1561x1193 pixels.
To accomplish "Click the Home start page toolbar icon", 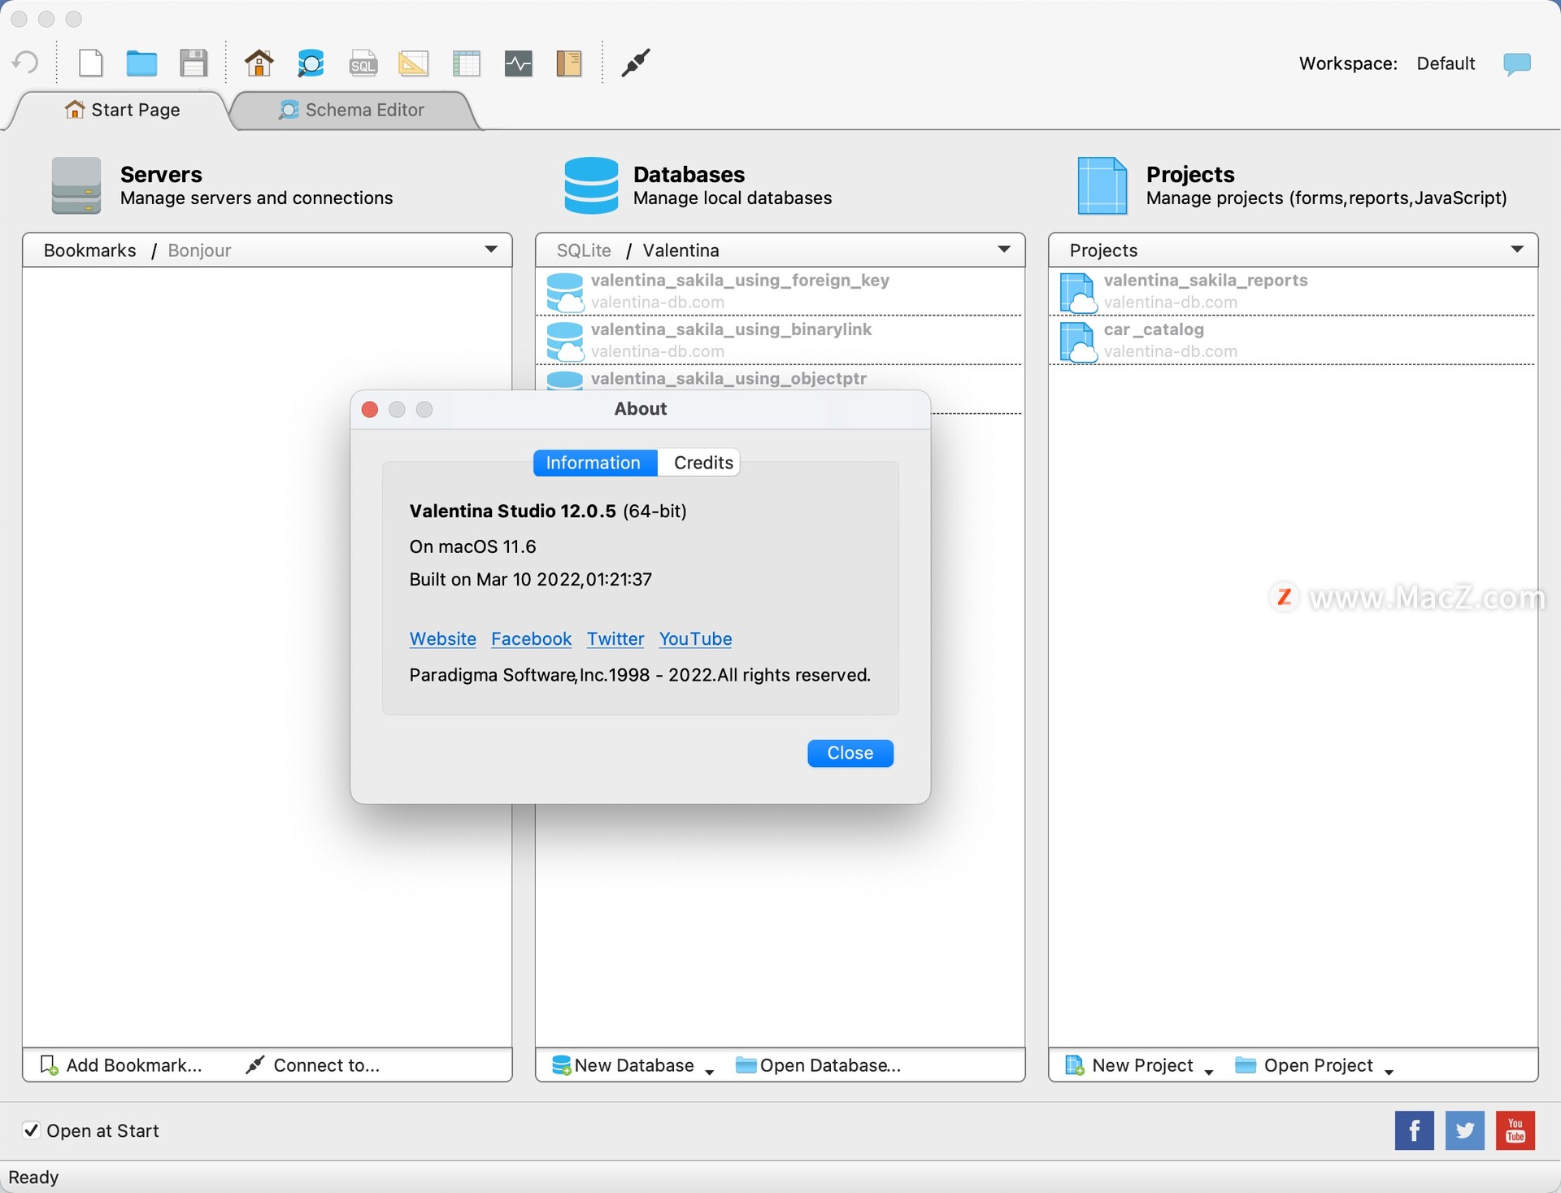I will click(x=259, y=63).
